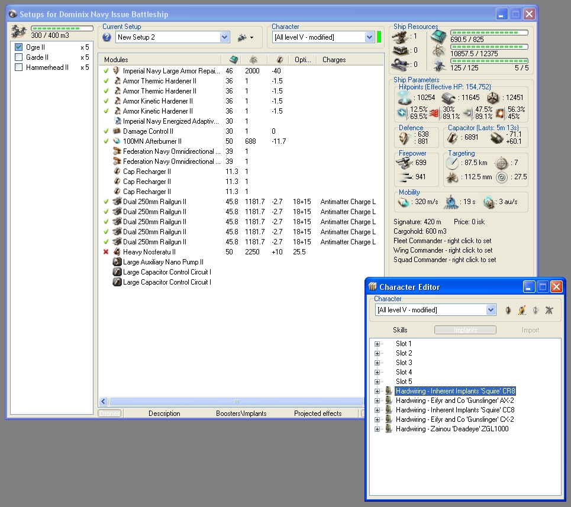Click Fleet Commander right click to set

tap(442, 241)
